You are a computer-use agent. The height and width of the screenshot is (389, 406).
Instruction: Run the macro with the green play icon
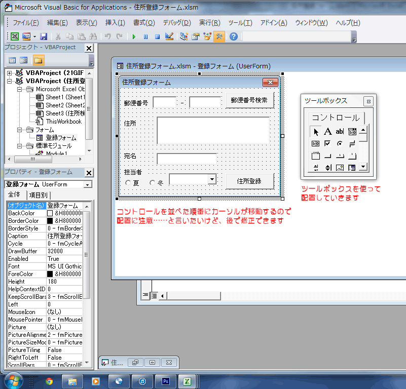(134, 37)
